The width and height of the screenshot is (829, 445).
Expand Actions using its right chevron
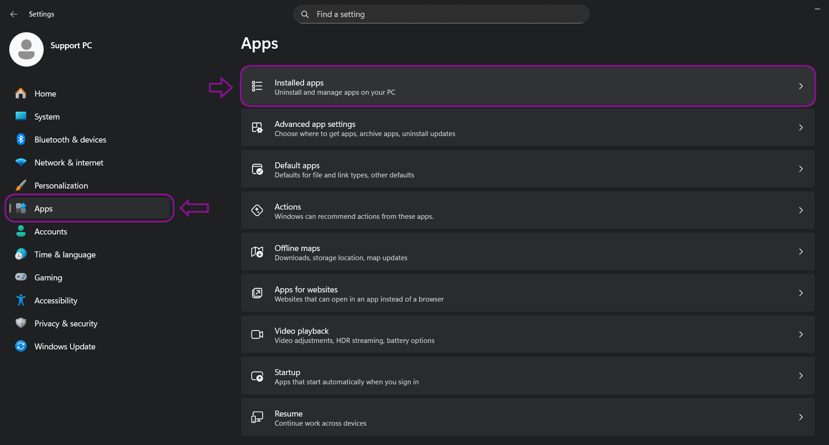pos(800,210)
